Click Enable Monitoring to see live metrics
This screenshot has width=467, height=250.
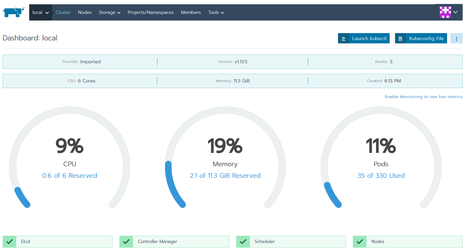tap(424, 97)
